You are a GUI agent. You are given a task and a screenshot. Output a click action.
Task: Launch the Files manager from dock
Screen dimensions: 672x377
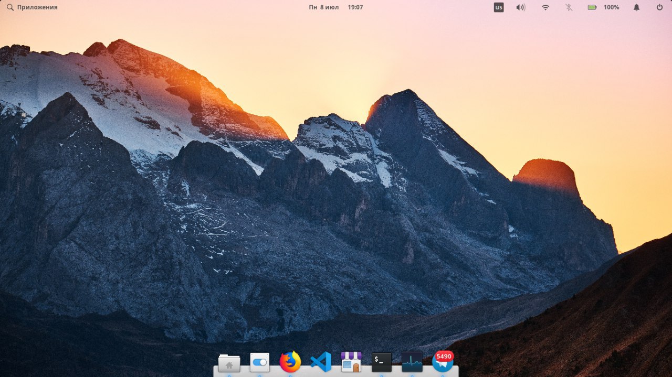pos(229,362)
